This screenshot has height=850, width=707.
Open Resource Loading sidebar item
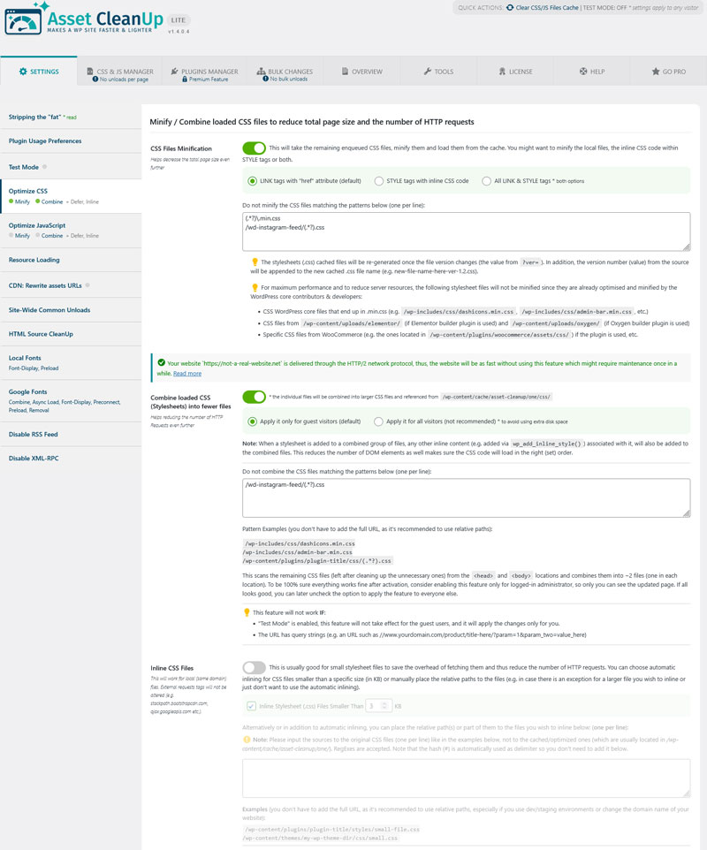pyautogui.click(x=71, y=260)
